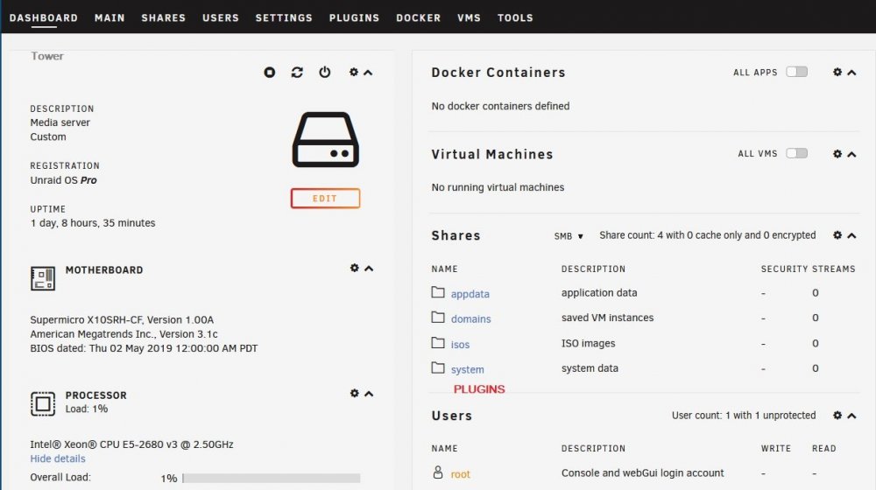Open the DOCKER tab
This screenshot has width=876, height=490.
pyautogui.click(x=419, y=17)
